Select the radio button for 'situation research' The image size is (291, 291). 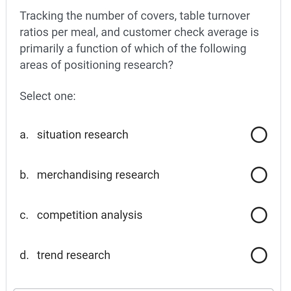click(259, 134)
